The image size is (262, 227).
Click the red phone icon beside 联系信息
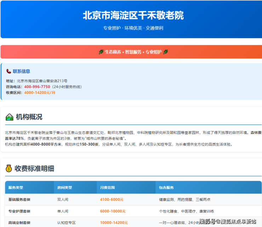pyautogui.click(x=9, y=71)
